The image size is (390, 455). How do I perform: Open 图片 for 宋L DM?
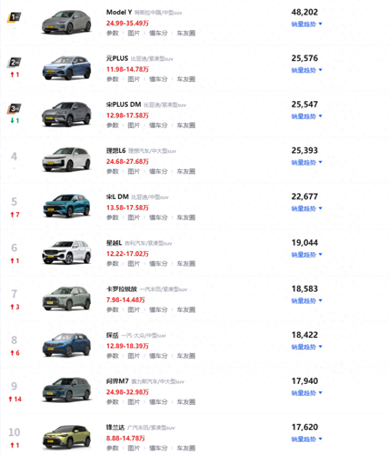pos(133,218)
